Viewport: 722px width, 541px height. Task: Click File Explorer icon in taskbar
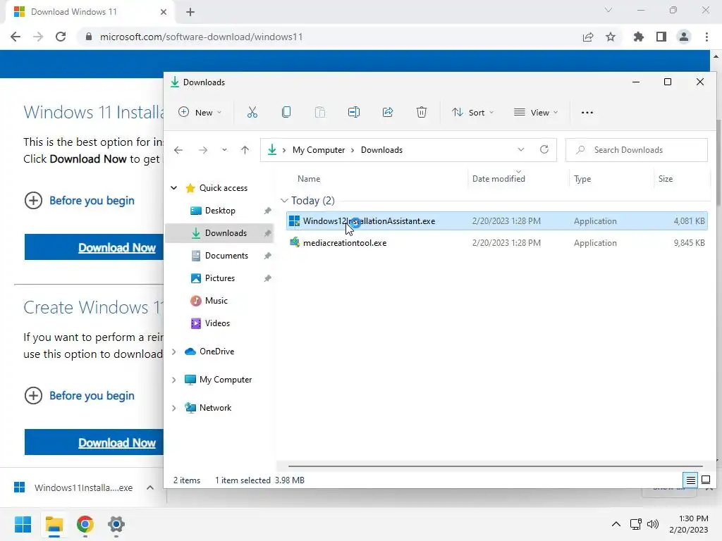54,524
